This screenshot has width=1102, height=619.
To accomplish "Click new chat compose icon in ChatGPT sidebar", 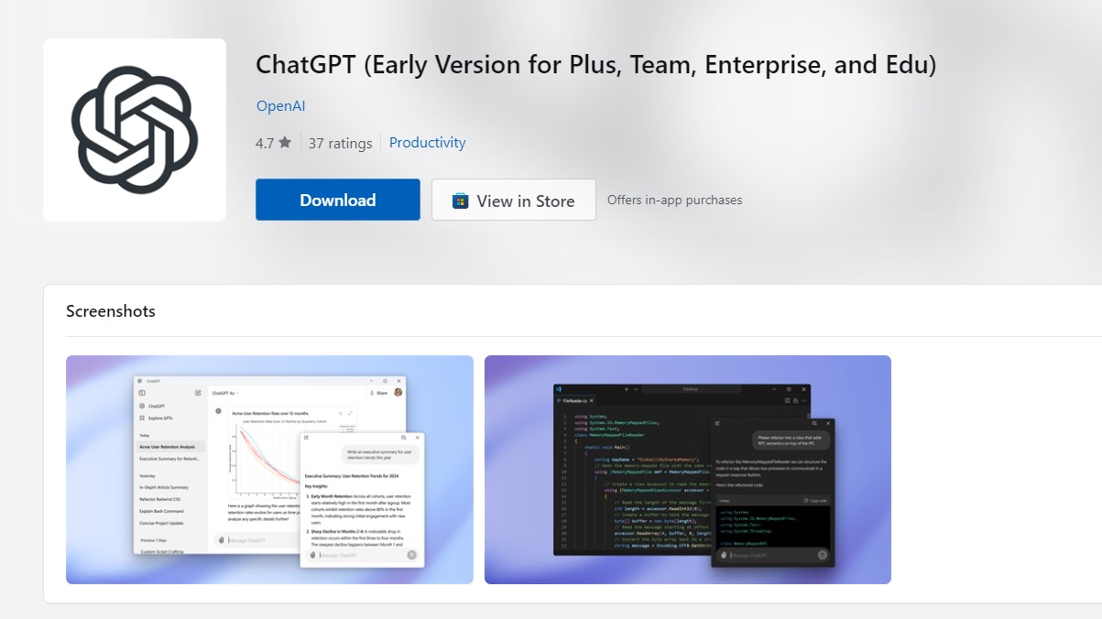I will [x=198, y=393].
